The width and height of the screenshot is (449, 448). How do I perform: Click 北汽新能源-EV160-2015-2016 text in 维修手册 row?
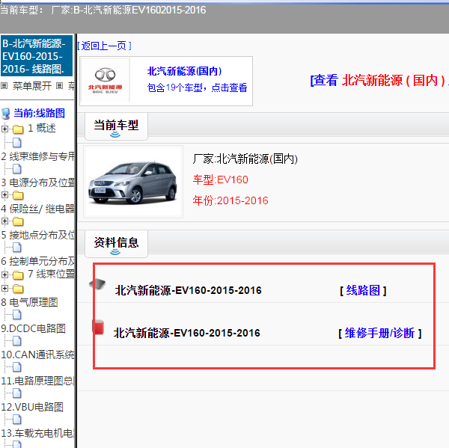[186, 334]
